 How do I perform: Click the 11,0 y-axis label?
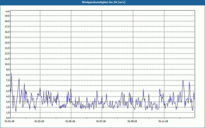7,59
